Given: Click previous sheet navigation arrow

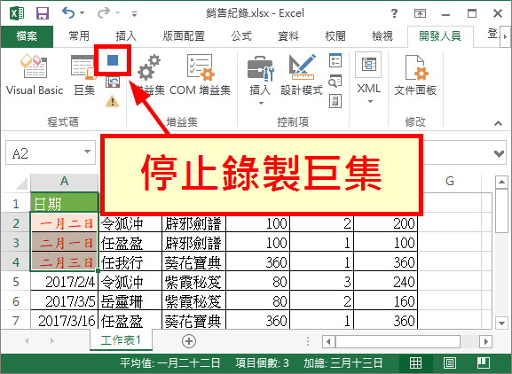Looking at the screenshot, I should (27, 340).
